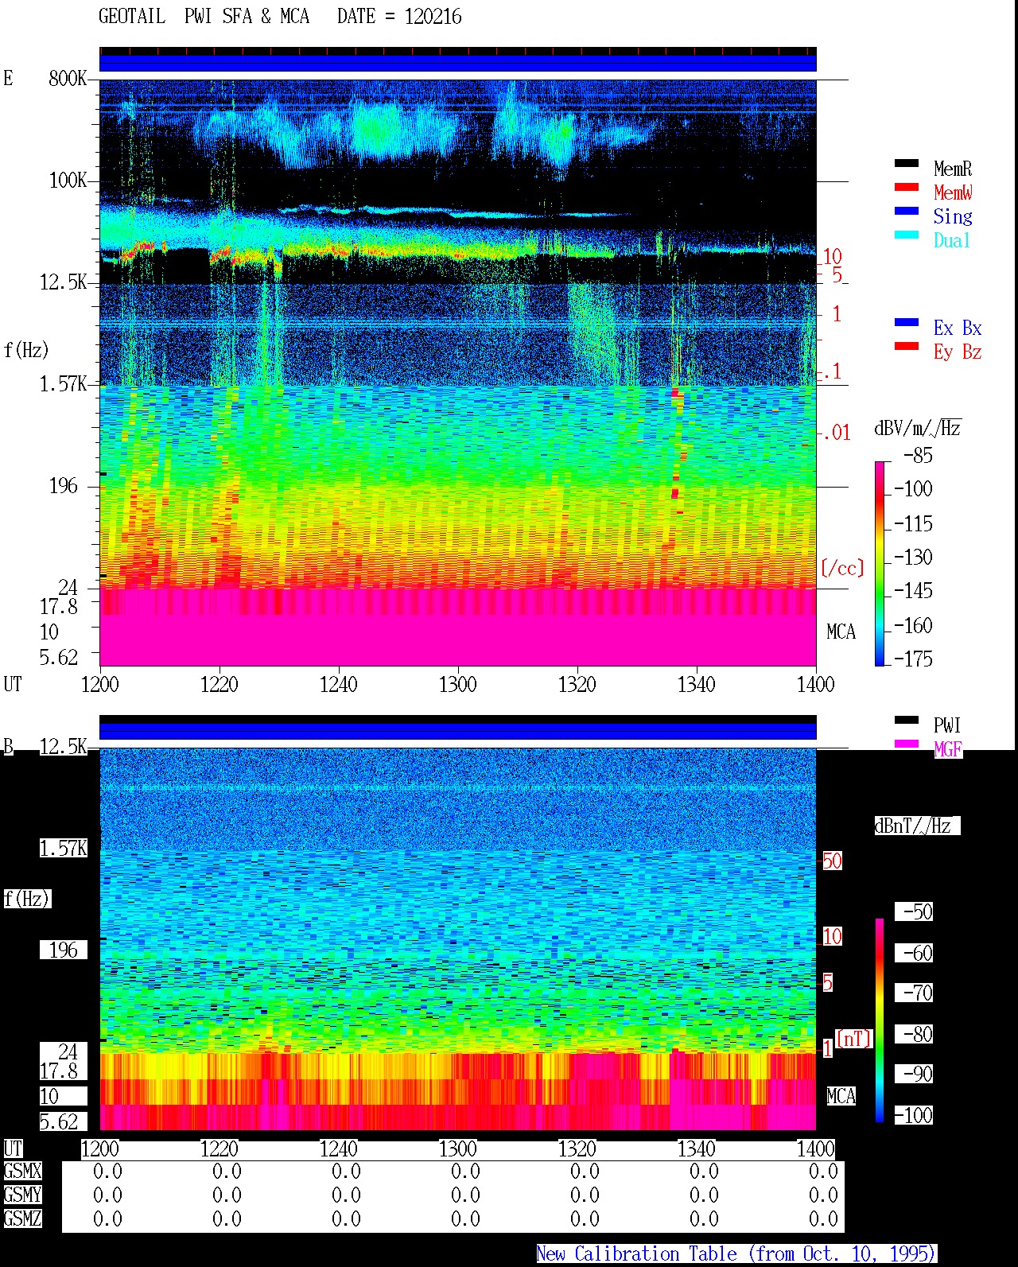Click the 1220 time tick under the B panel

[x=220, y=1149]
